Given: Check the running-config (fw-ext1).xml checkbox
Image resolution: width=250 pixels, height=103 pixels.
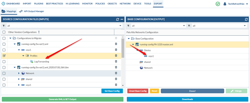Looking at the screenshot, I should point(4,44).
